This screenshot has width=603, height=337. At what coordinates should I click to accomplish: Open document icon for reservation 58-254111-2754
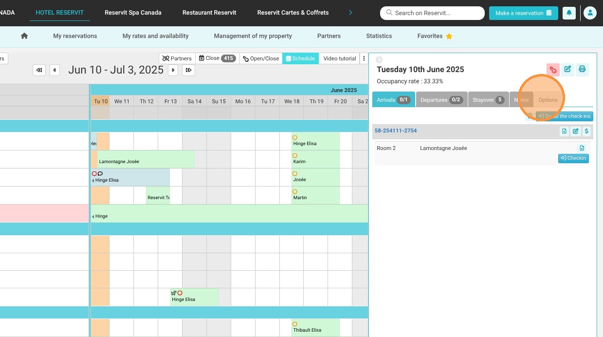(x=564, y=131)
